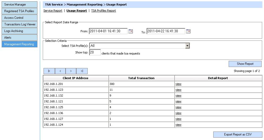This screenshot has width=264, height=140.
Task: View detail report for 192.168.1.124
Action: point(178,125)
